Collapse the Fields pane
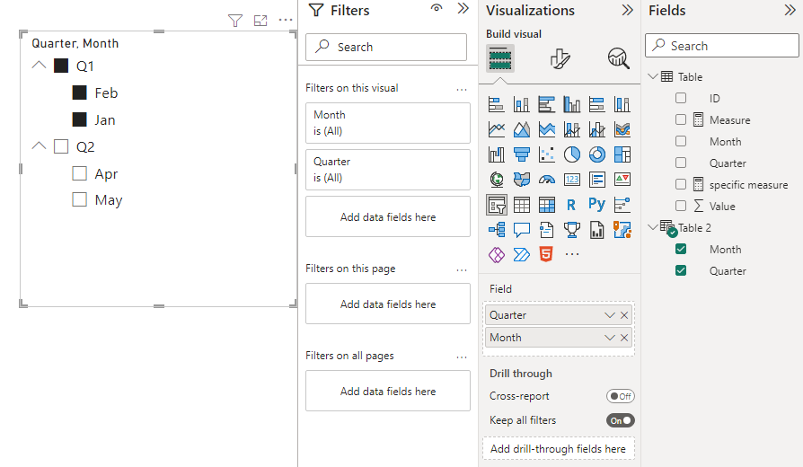Screen dimensions: 803x467 pyautogui.click(x=790, y=10)
